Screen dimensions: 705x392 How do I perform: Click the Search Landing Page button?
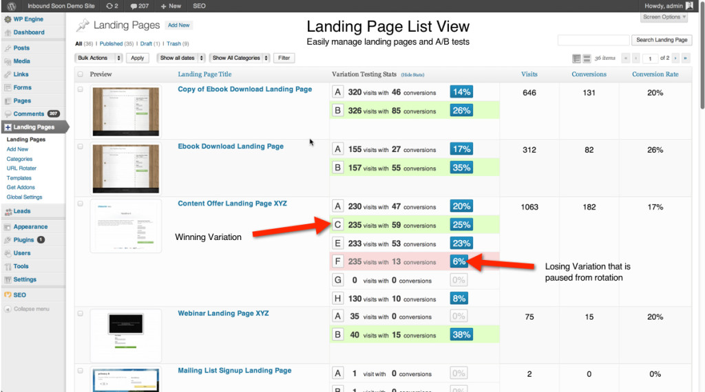[662, 40]
